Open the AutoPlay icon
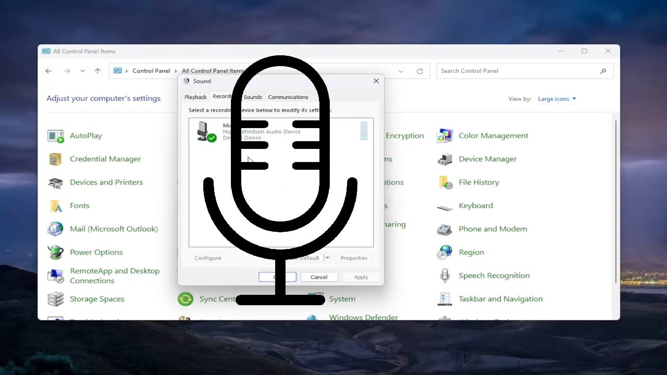This screenshot has height=375, width=667. click(x=56, y=136)
